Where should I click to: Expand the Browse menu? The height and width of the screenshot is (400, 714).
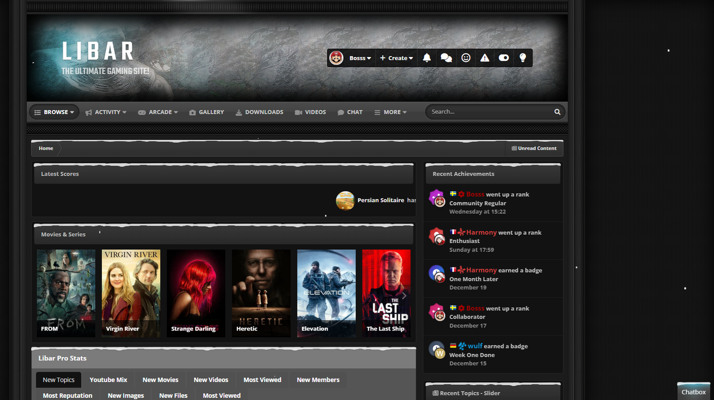point(54,112)
